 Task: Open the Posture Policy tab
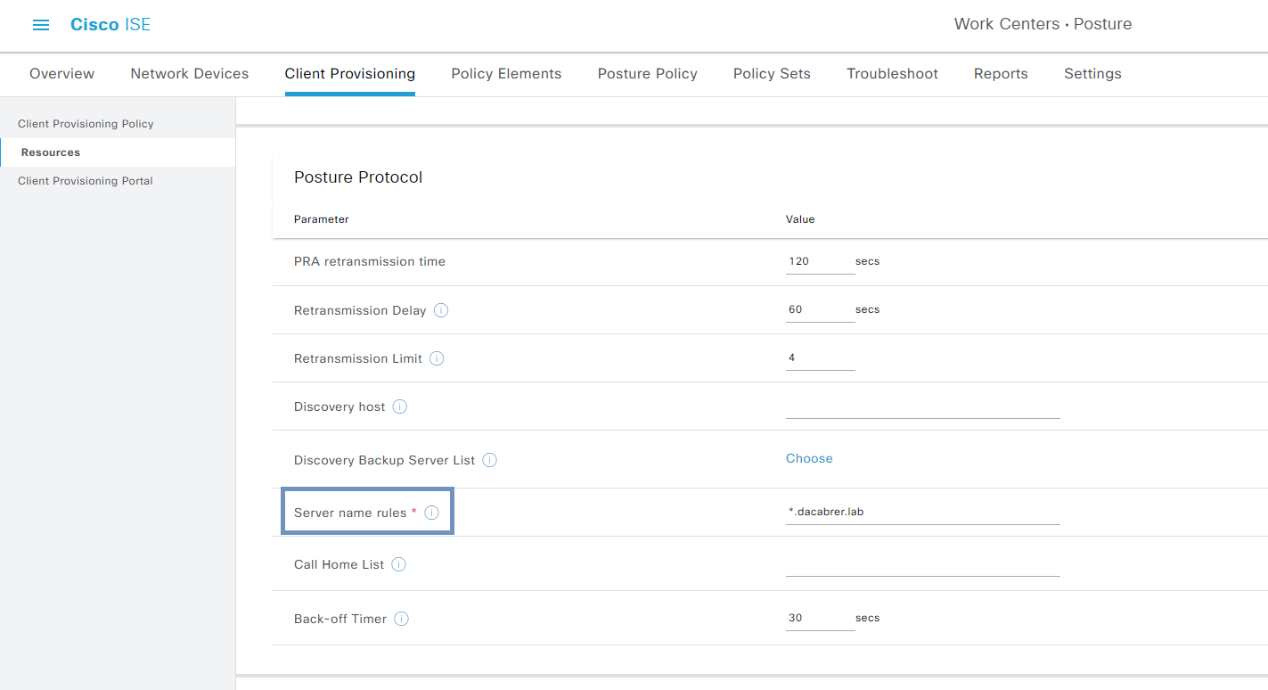coord(648,74)
